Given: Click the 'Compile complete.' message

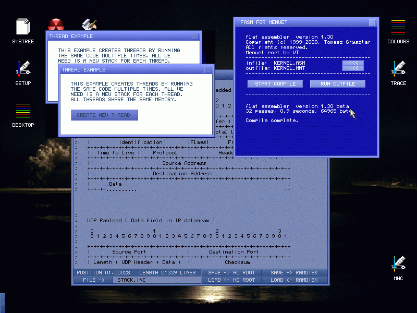Looking at the screenshot, I should 272,121.
